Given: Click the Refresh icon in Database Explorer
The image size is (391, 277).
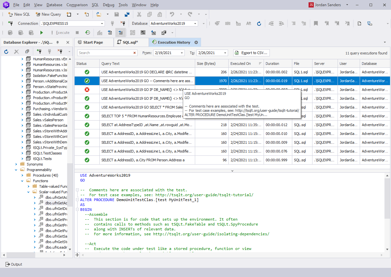Looking at the screenshot, I should point(6,51).
